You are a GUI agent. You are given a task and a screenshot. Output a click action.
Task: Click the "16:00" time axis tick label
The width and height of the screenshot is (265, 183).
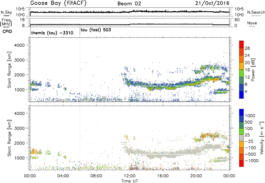[163, 176]
